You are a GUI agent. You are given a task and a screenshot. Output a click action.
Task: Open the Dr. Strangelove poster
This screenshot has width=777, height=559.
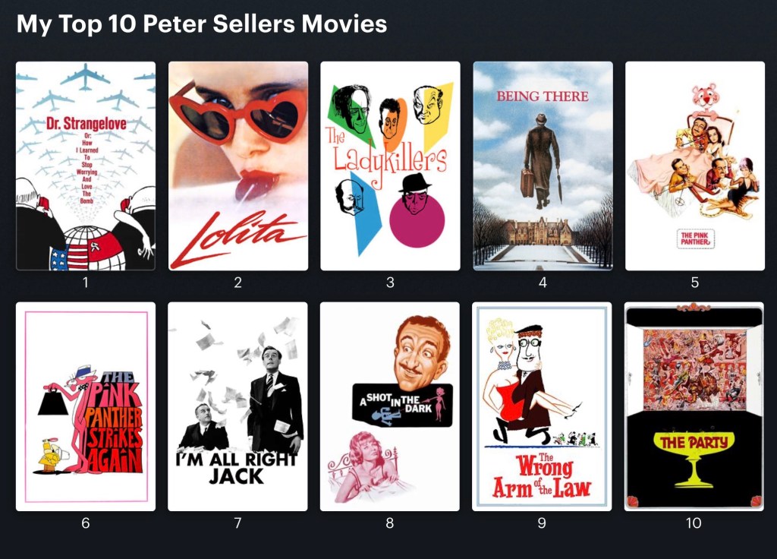[86, 166]
